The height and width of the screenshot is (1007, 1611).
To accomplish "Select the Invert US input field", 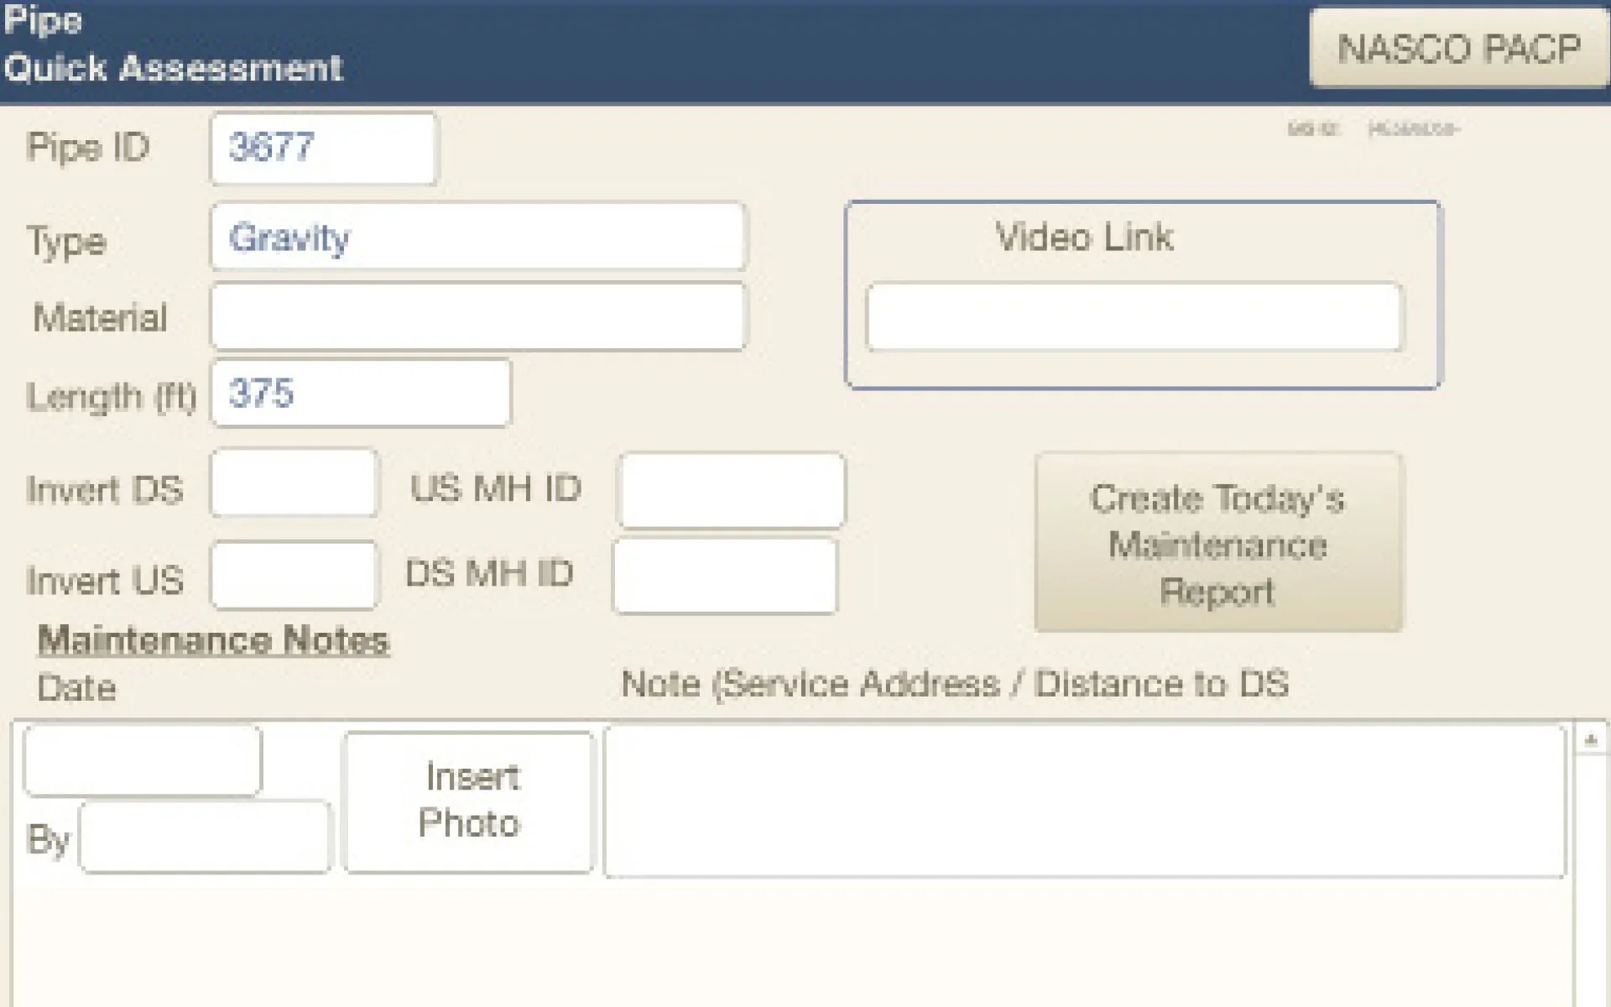I will (294, 576).
